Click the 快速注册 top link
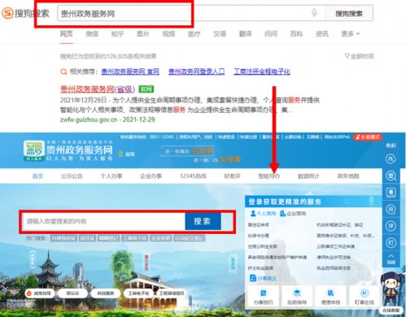406x317 pixels. [x=248, y=137]
